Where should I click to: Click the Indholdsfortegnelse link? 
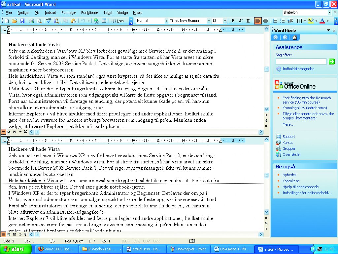coord(298,69)
